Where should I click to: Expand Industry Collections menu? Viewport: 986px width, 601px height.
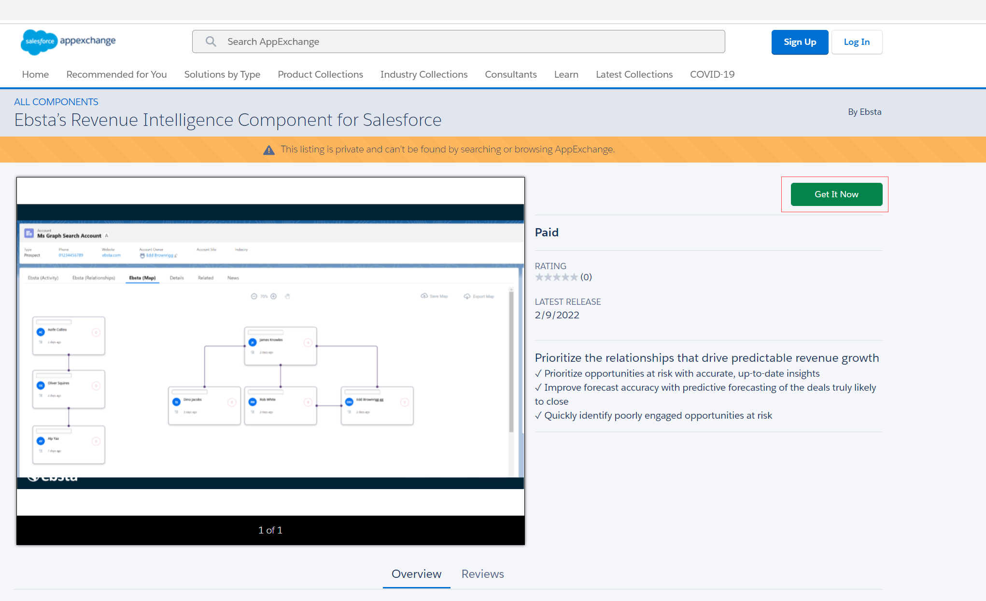coord(424,74)
